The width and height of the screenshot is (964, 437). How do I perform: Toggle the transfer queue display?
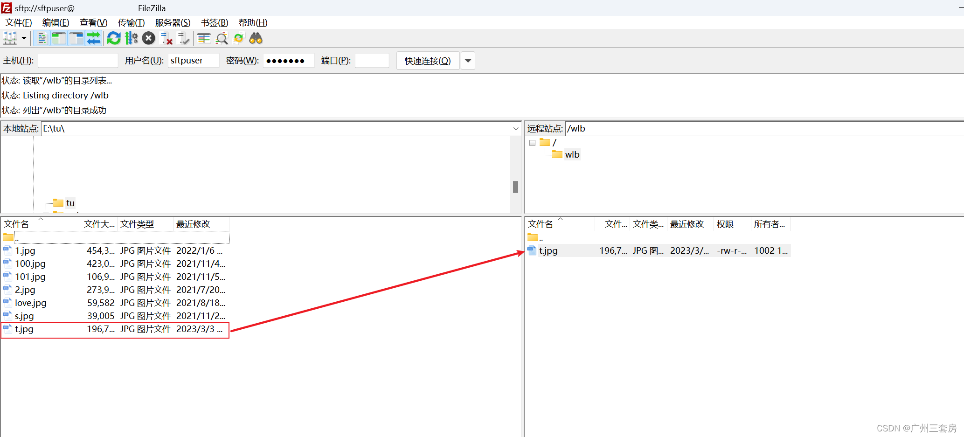(x=94, y=38)
